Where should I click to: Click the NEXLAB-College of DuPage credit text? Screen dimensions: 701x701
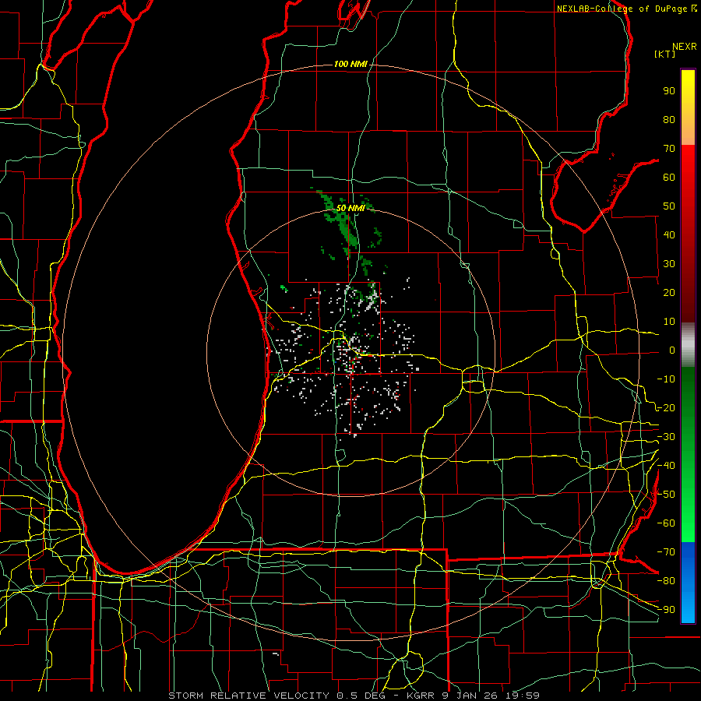click(x=622, y=9)
